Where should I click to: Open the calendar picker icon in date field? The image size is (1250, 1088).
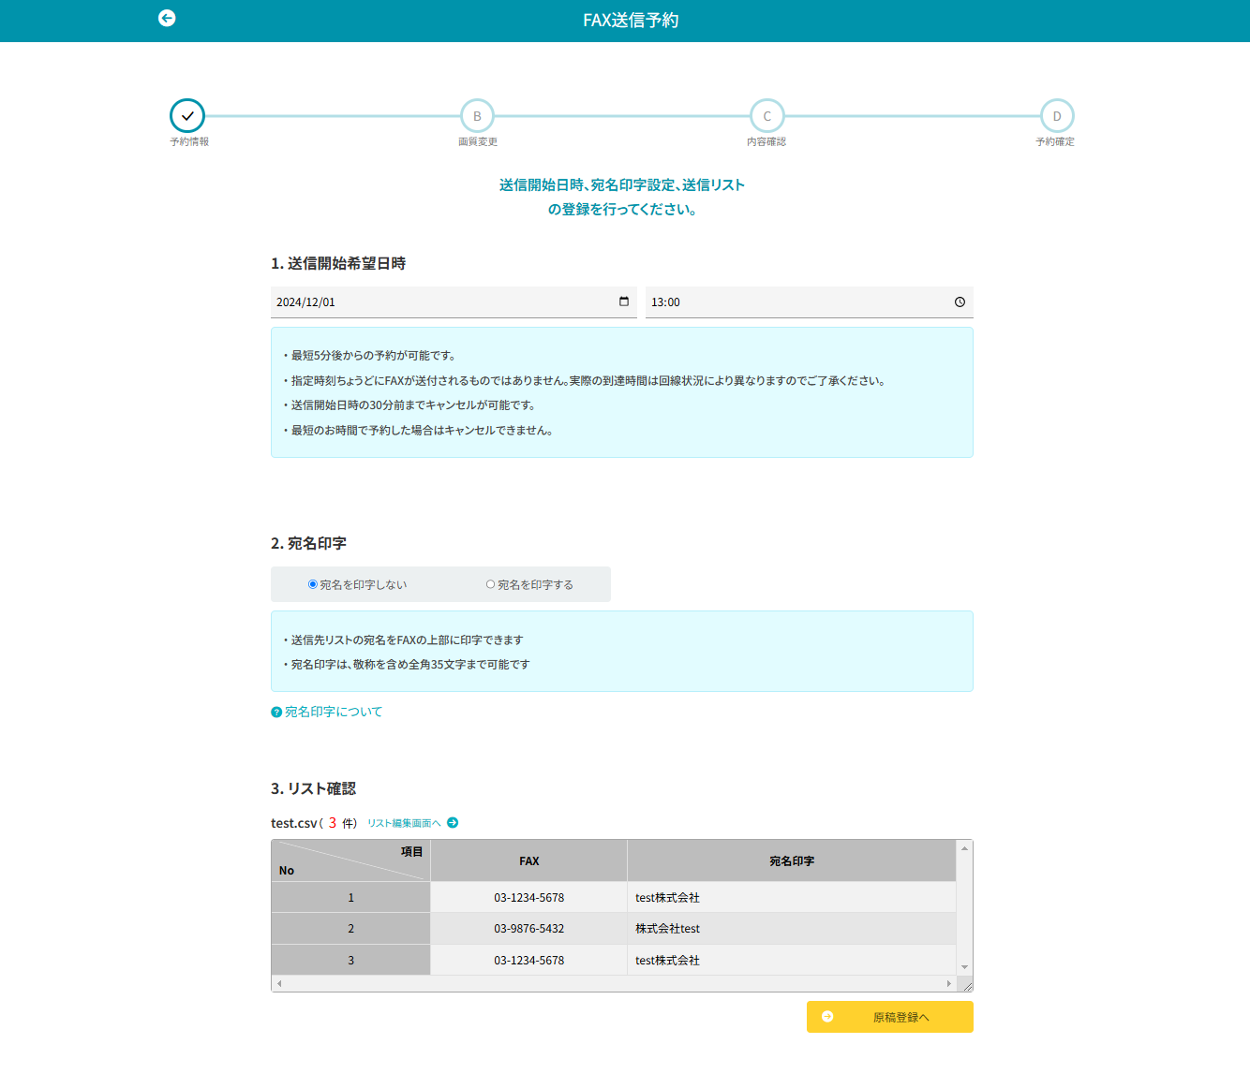624,301
